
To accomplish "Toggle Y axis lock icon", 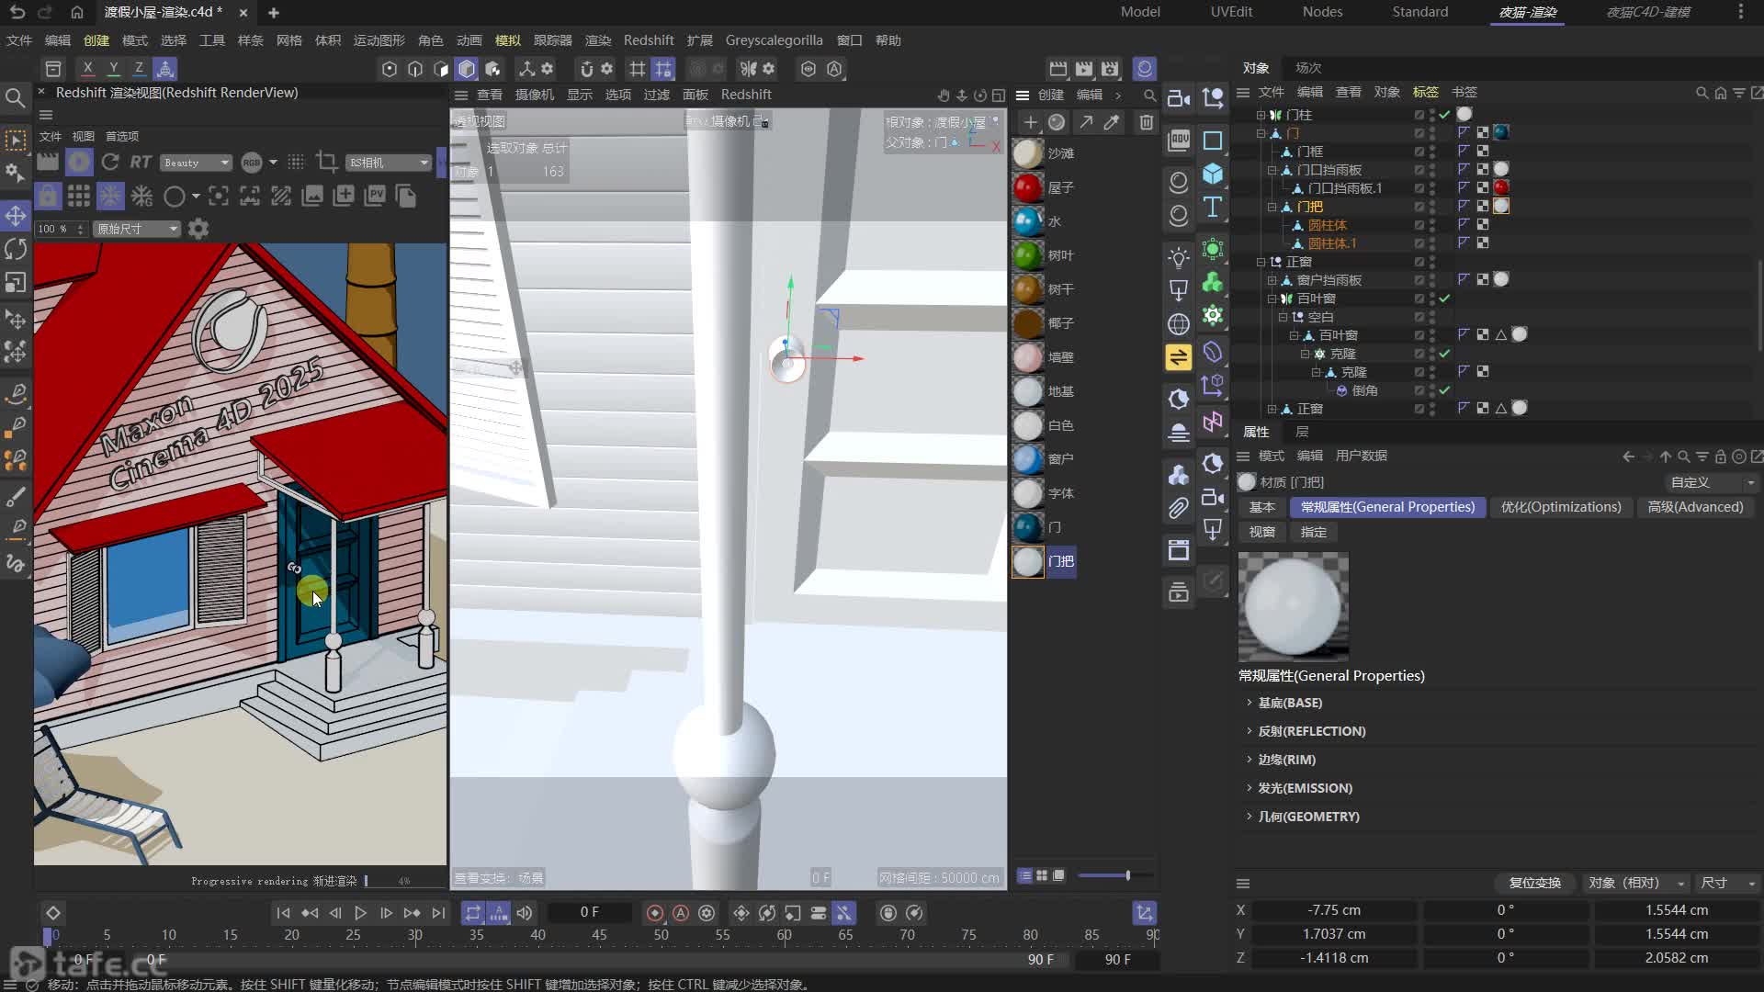I will [x=113, y=68].
